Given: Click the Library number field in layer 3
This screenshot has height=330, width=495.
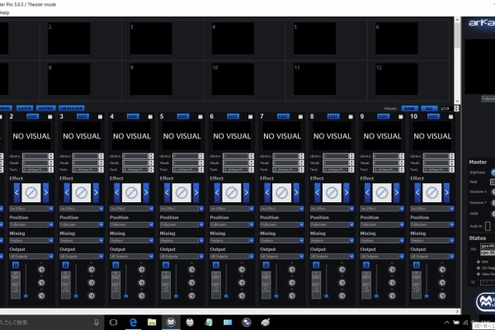Looking at the screenshot, I should [x=85, y=156].
